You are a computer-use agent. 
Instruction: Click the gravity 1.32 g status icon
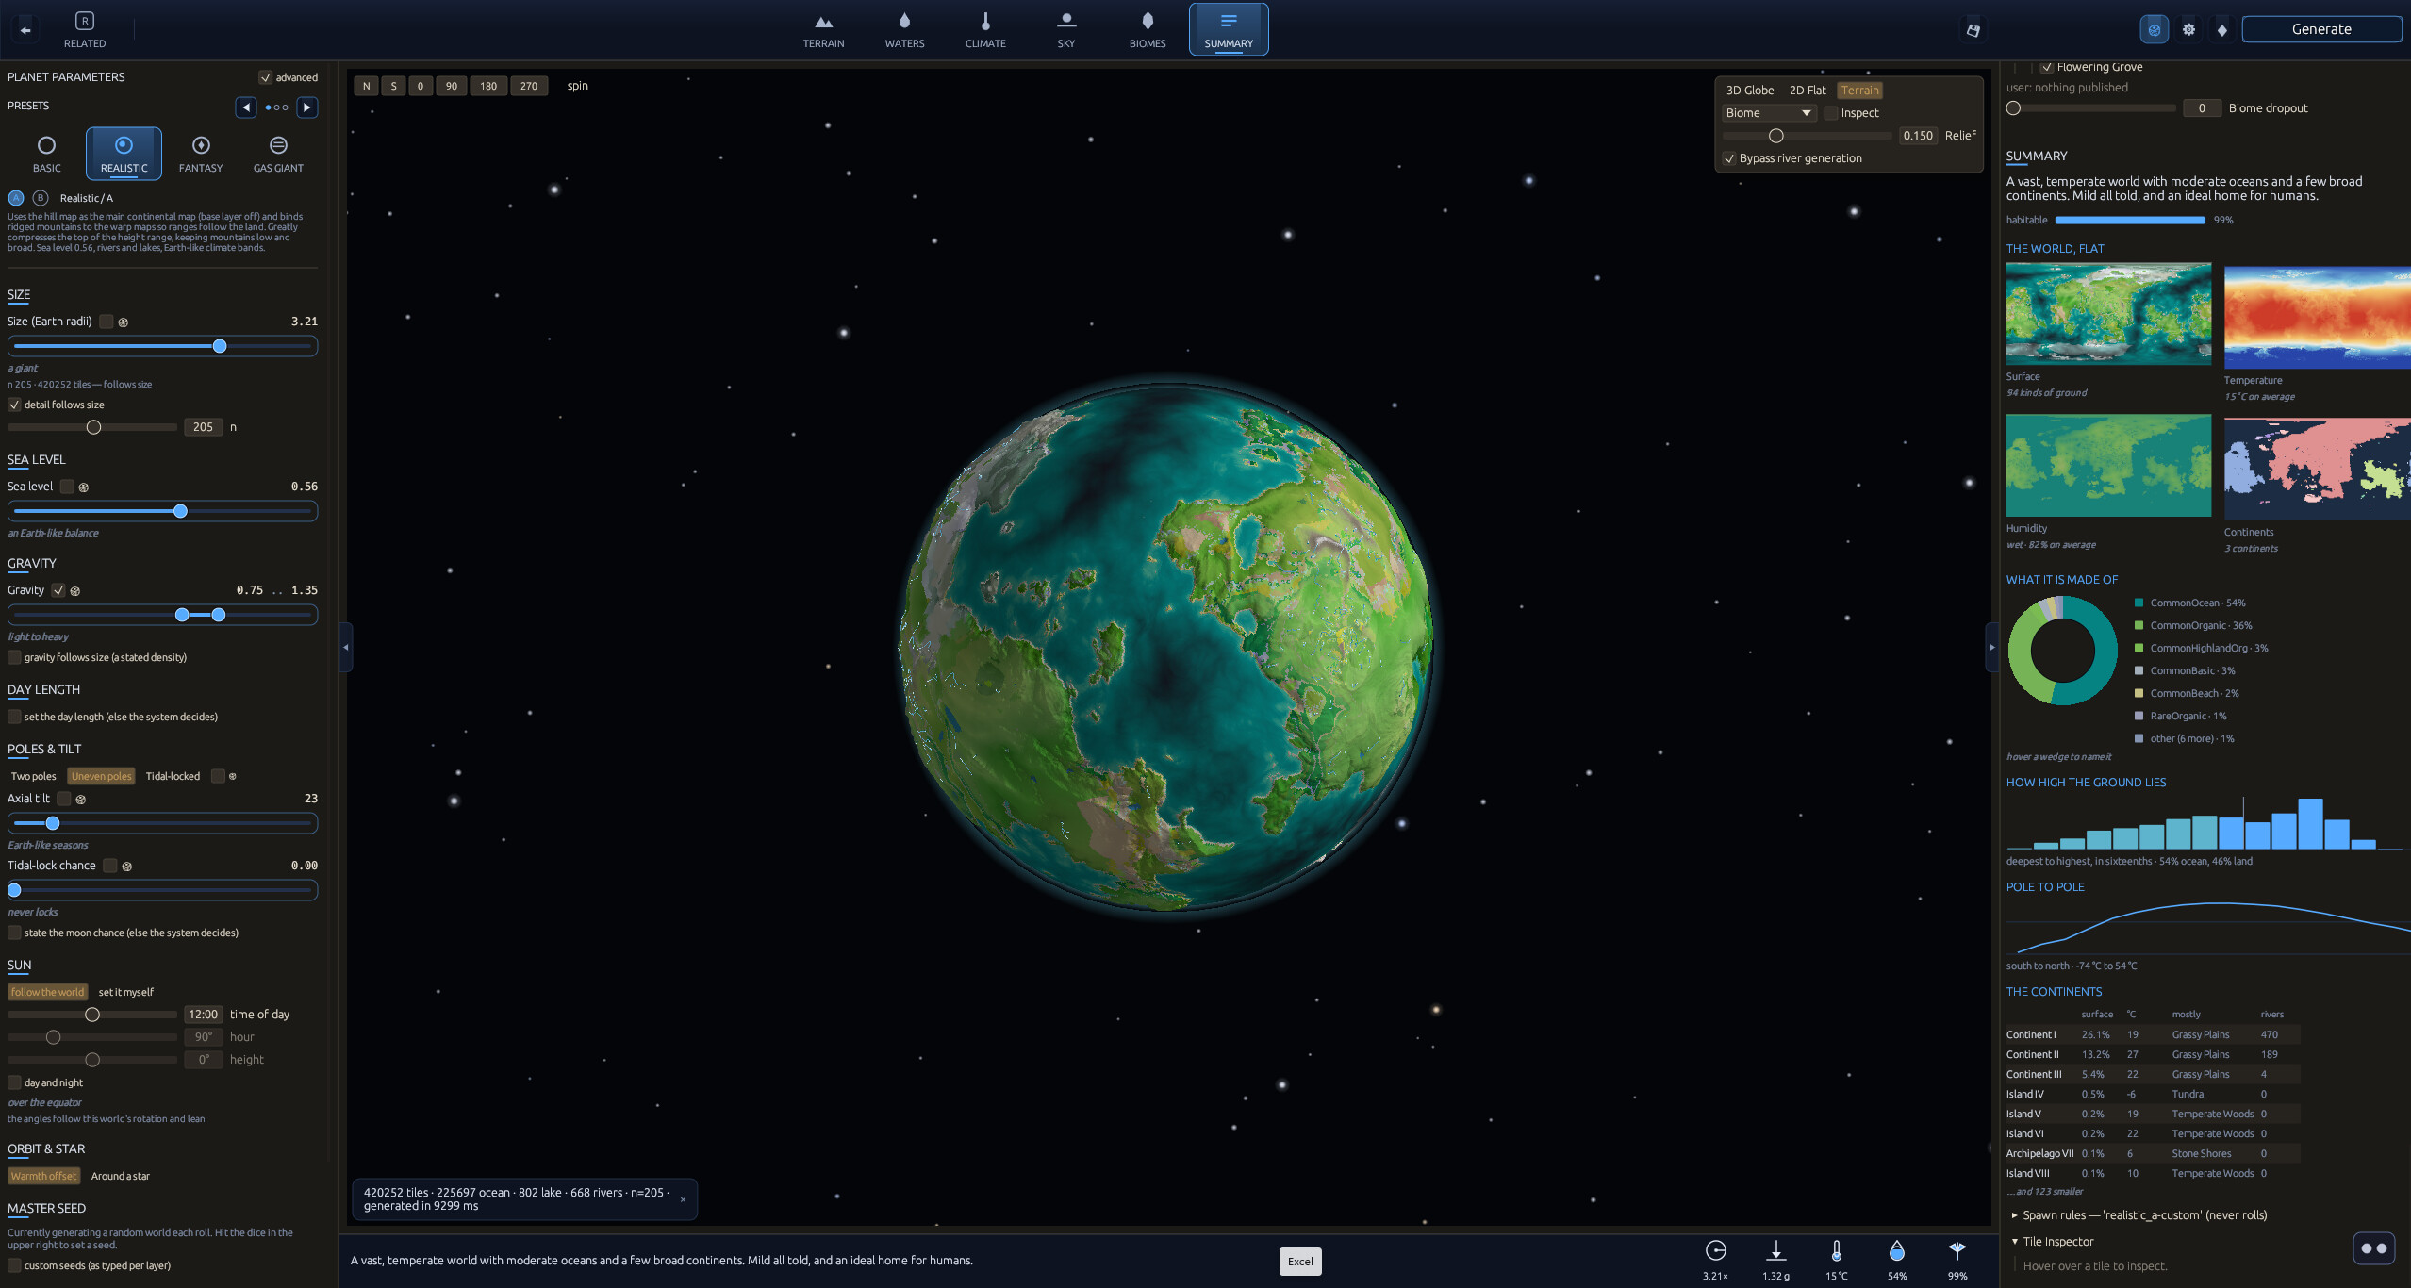click(1775, 1251)
